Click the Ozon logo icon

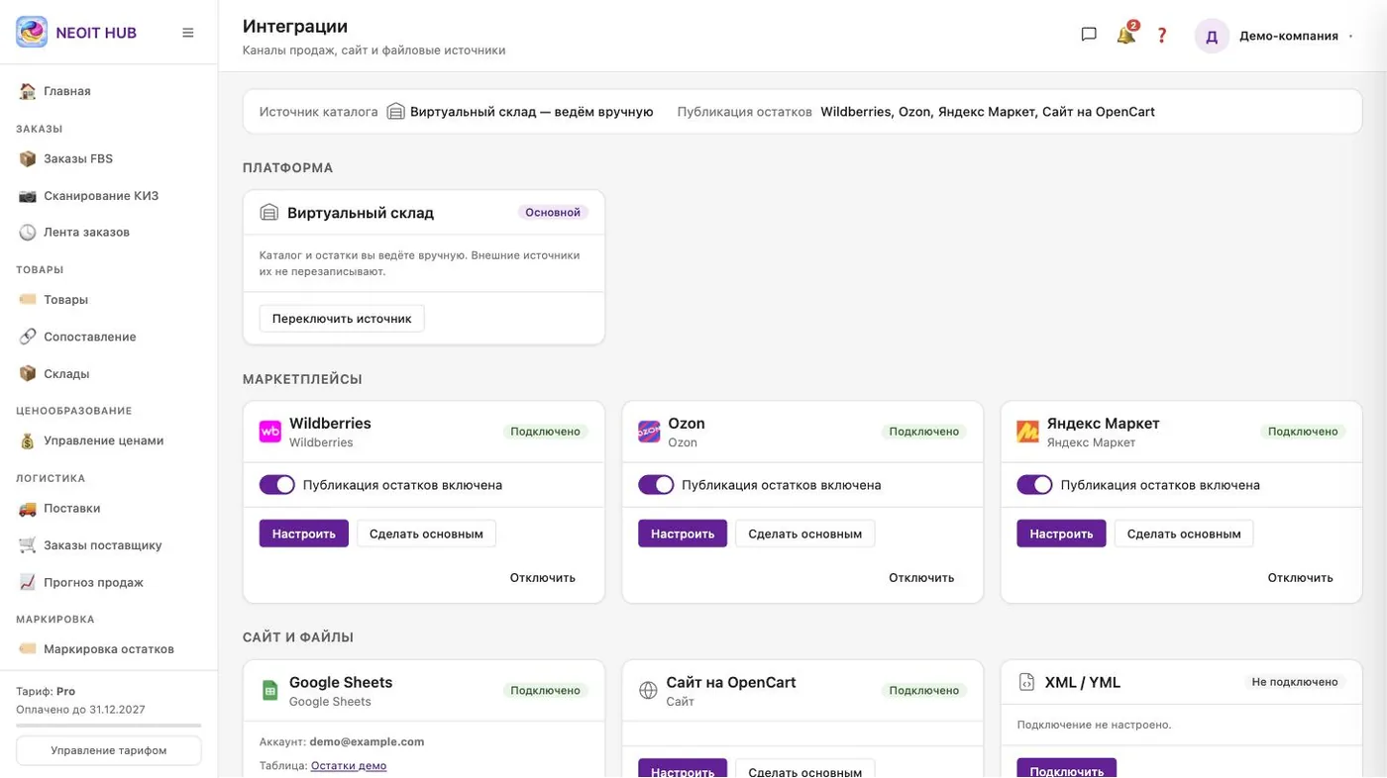pos(649,432)
